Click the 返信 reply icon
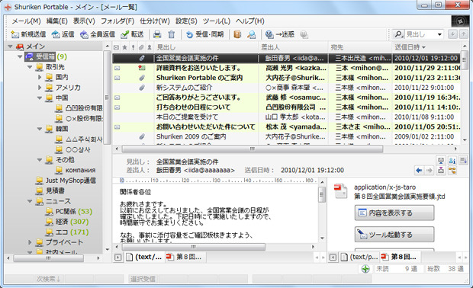 pyautogui.click(x=56, y=34)
